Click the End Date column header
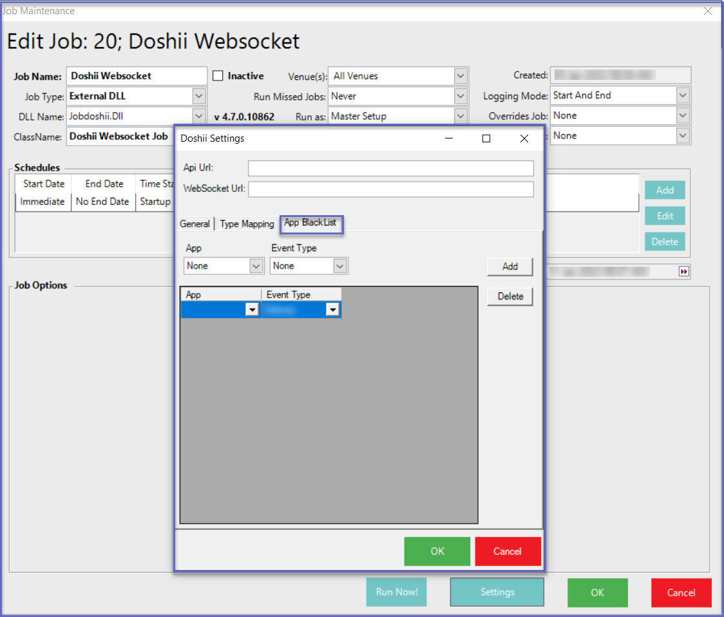724x617 pixels. 104,184
